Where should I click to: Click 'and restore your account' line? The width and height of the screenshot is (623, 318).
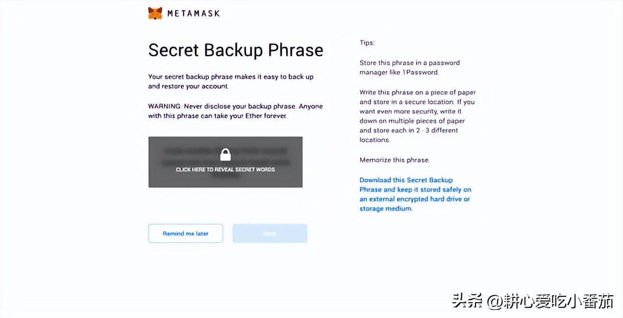click(x=188, y=86)
